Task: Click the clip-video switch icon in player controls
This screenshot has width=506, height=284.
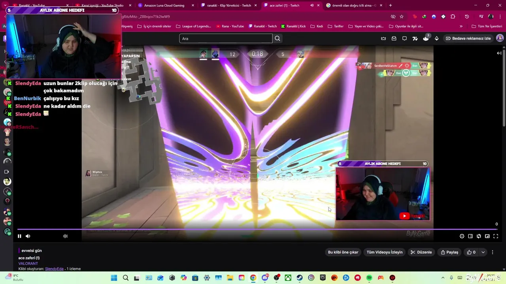Action: point(479,236)
